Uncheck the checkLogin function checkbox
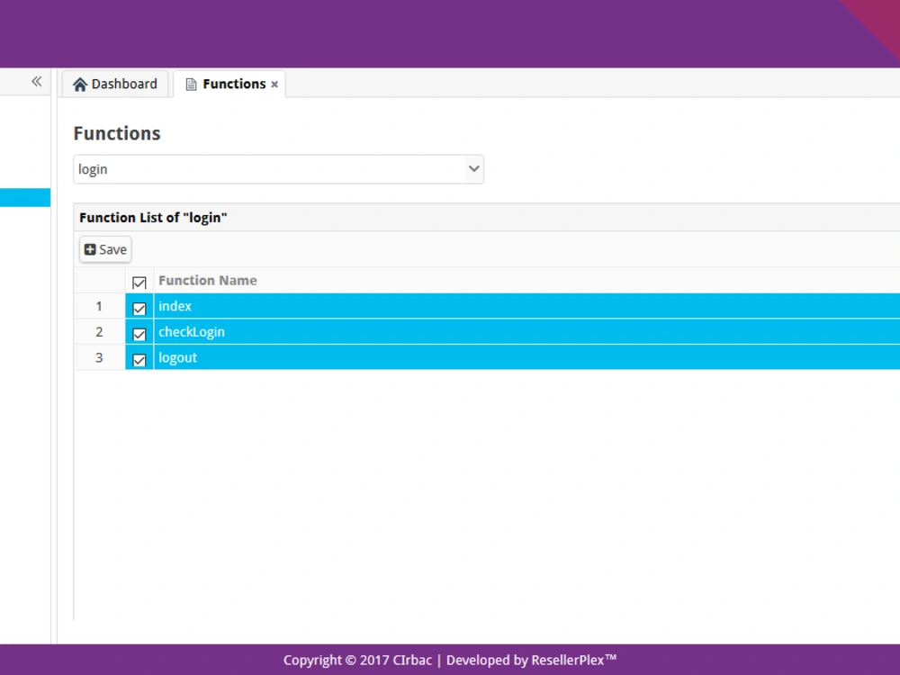 [x=139, y=333]
